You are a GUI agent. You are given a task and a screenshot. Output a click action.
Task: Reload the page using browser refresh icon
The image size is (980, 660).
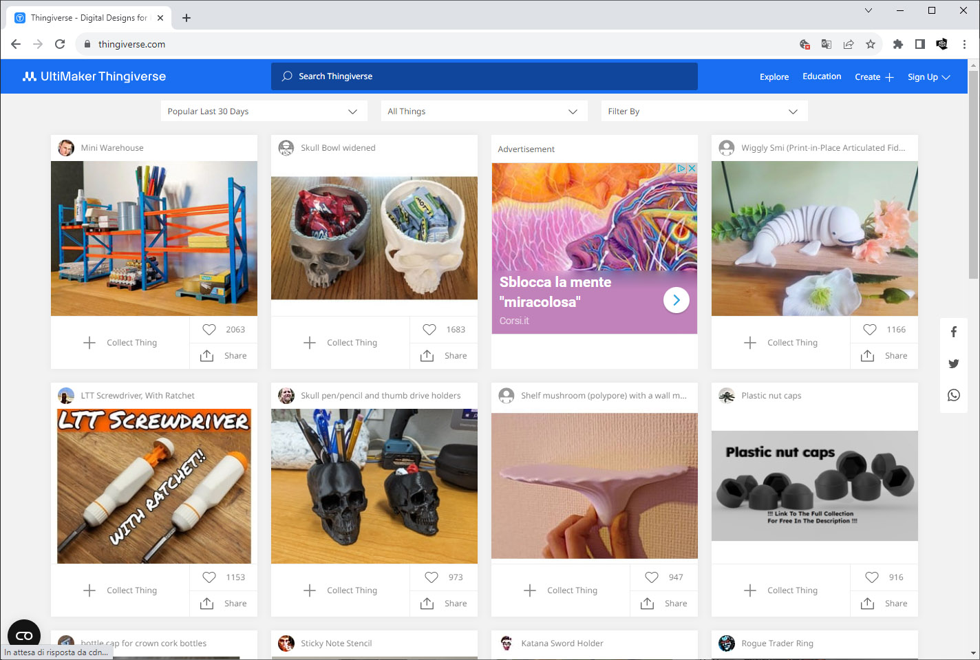(x=60, y=44)
